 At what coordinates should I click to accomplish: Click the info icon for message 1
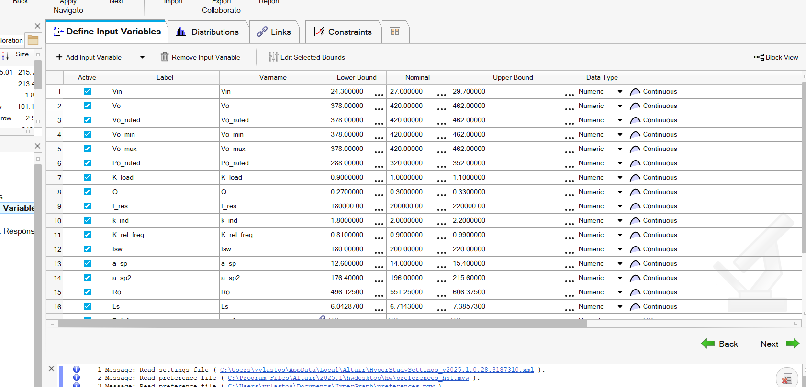(x=77, y=369)
